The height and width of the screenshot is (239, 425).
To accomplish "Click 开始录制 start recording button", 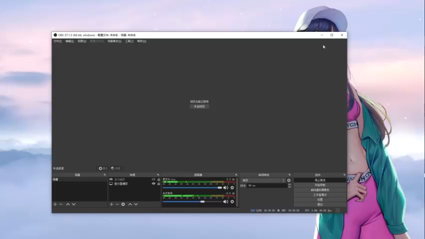I will pyautogui.click(x=320, y=185).
